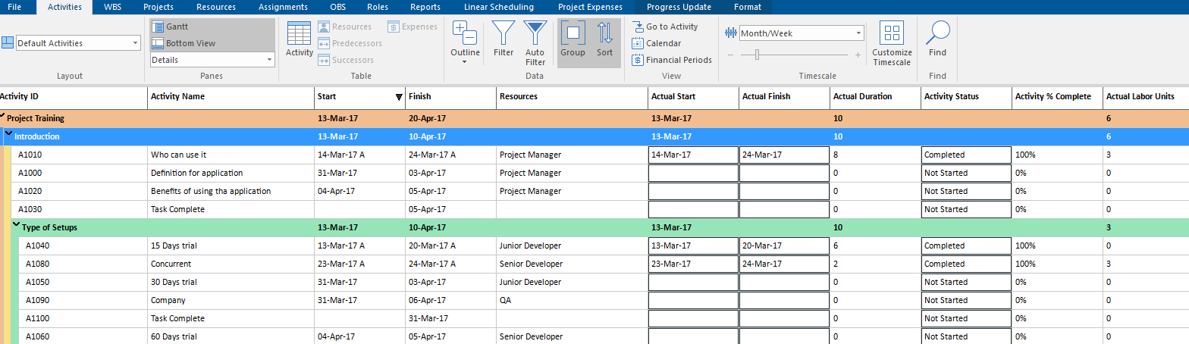Image resolution: width=1189 pixels, height=344 pixels.
Task: Collapse the Type of Setups group
Action: pos(17,226)
